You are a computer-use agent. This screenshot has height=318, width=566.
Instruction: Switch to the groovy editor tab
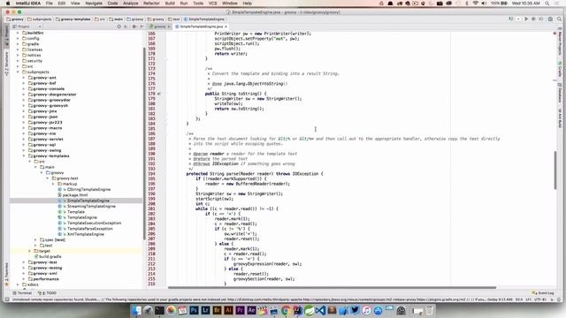(x=159, y=26)
